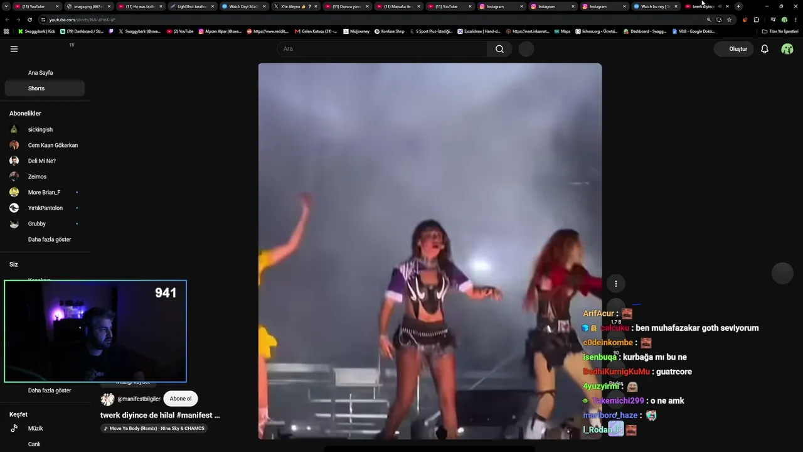This screenshot has width=803, height=452.
Task: Click the manifestbilgiler channel avatar
Action: [x=107, y=399]
